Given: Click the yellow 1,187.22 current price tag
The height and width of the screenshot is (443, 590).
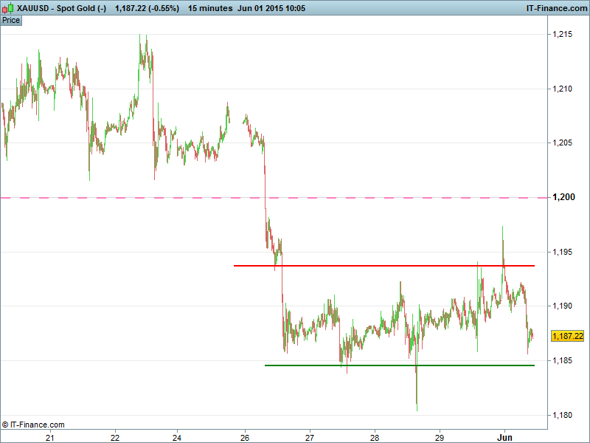Looking at the screenshot, I should 567,336.
